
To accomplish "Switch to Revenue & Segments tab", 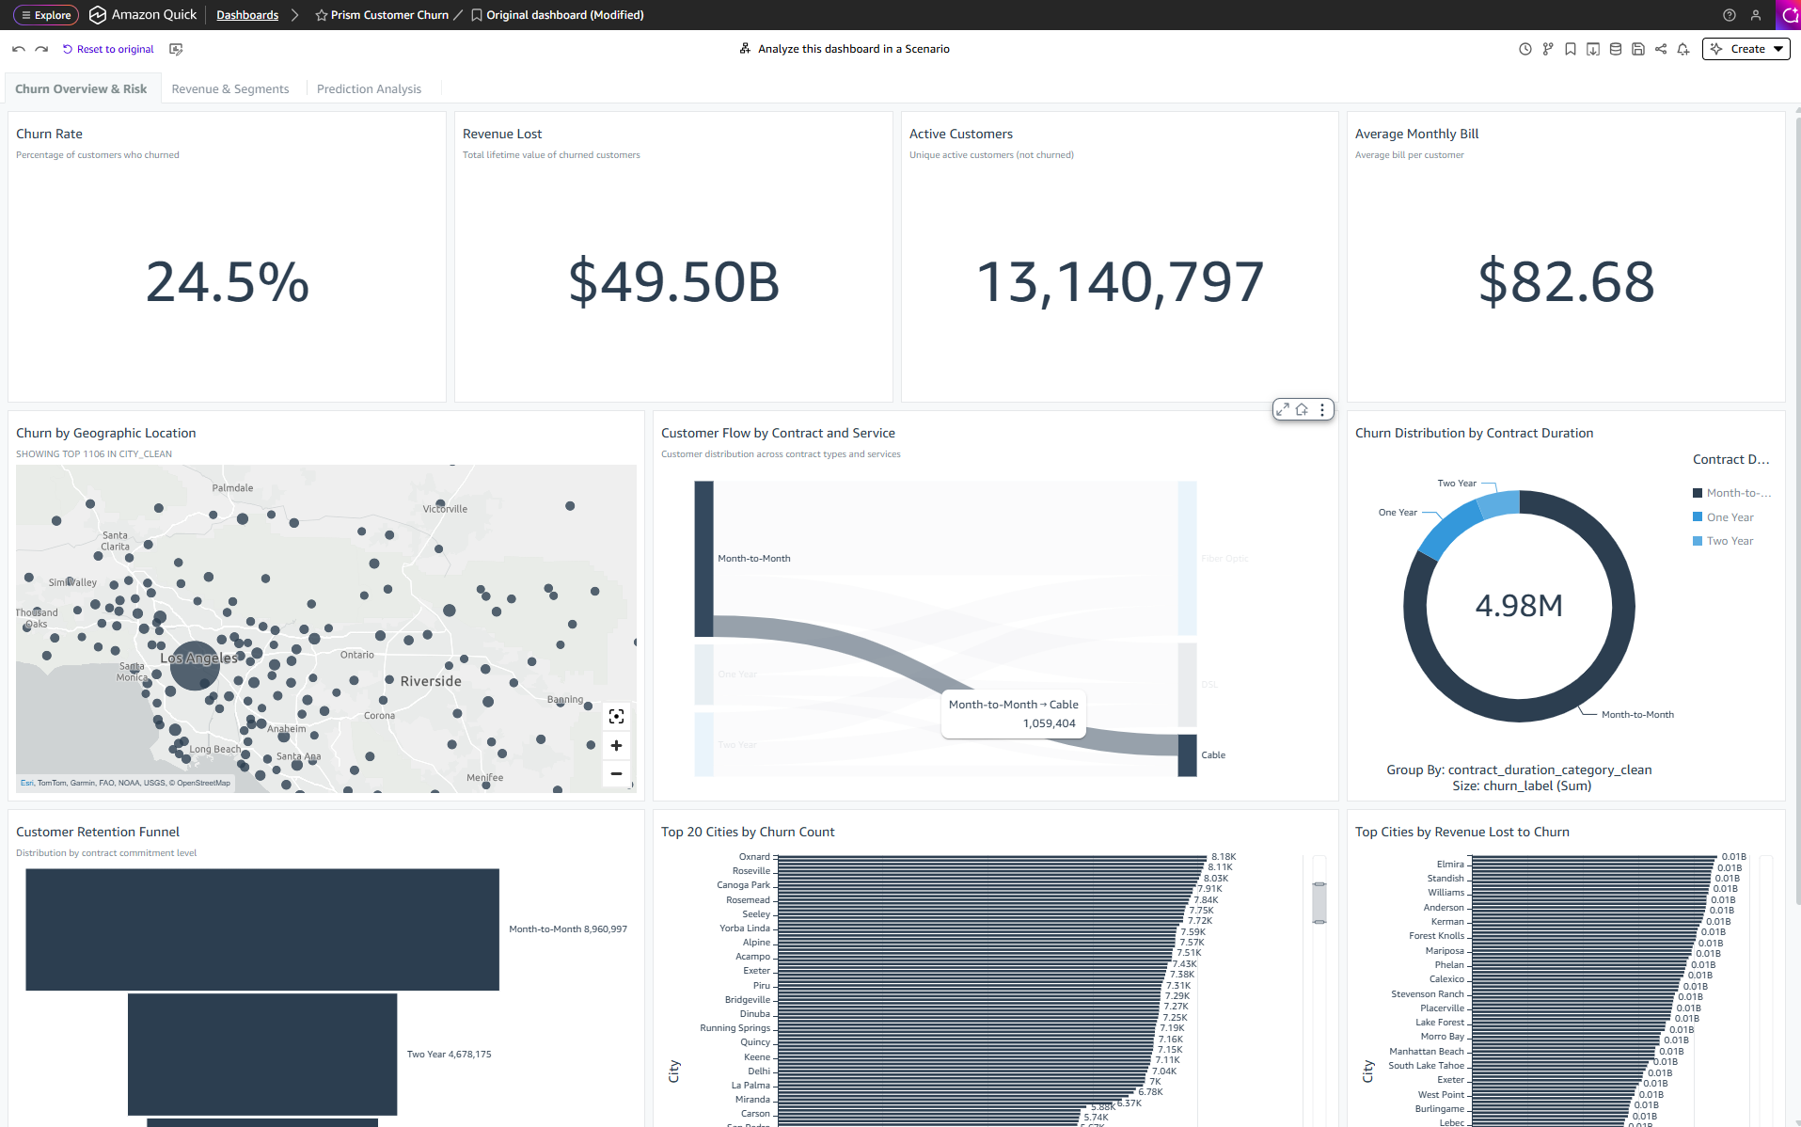I will (230, 88).
